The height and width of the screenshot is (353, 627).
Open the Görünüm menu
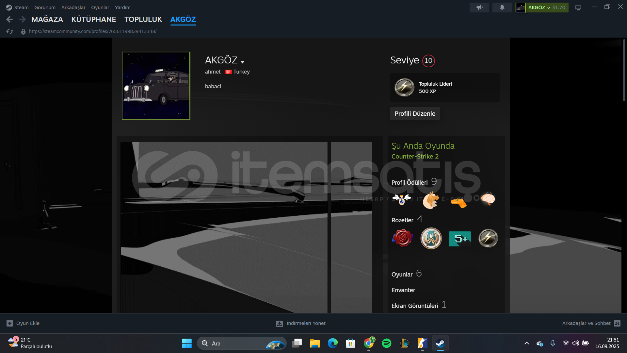pyautogui.click(x=45, y=7)
